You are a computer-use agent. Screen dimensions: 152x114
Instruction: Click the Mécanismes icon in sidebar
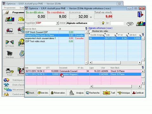(x=8, y=90)
